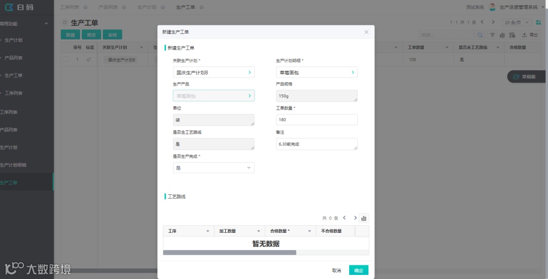Open the 是否含工艺路线 column arrow in background table
Screen dimensions: 548x279
tap(498, 48)
